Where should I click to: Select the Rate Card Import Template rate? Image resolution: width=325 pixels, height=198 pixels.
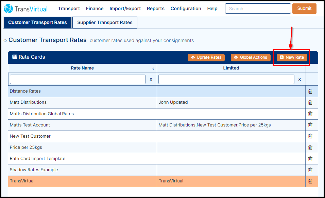tap(37, 159)
